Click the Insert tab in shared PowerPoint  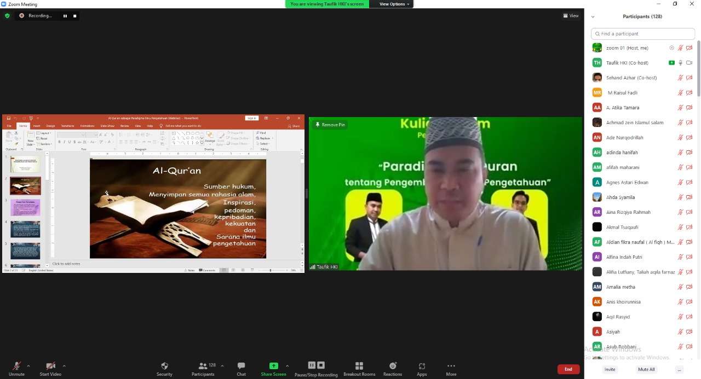[x=37, y=126]
